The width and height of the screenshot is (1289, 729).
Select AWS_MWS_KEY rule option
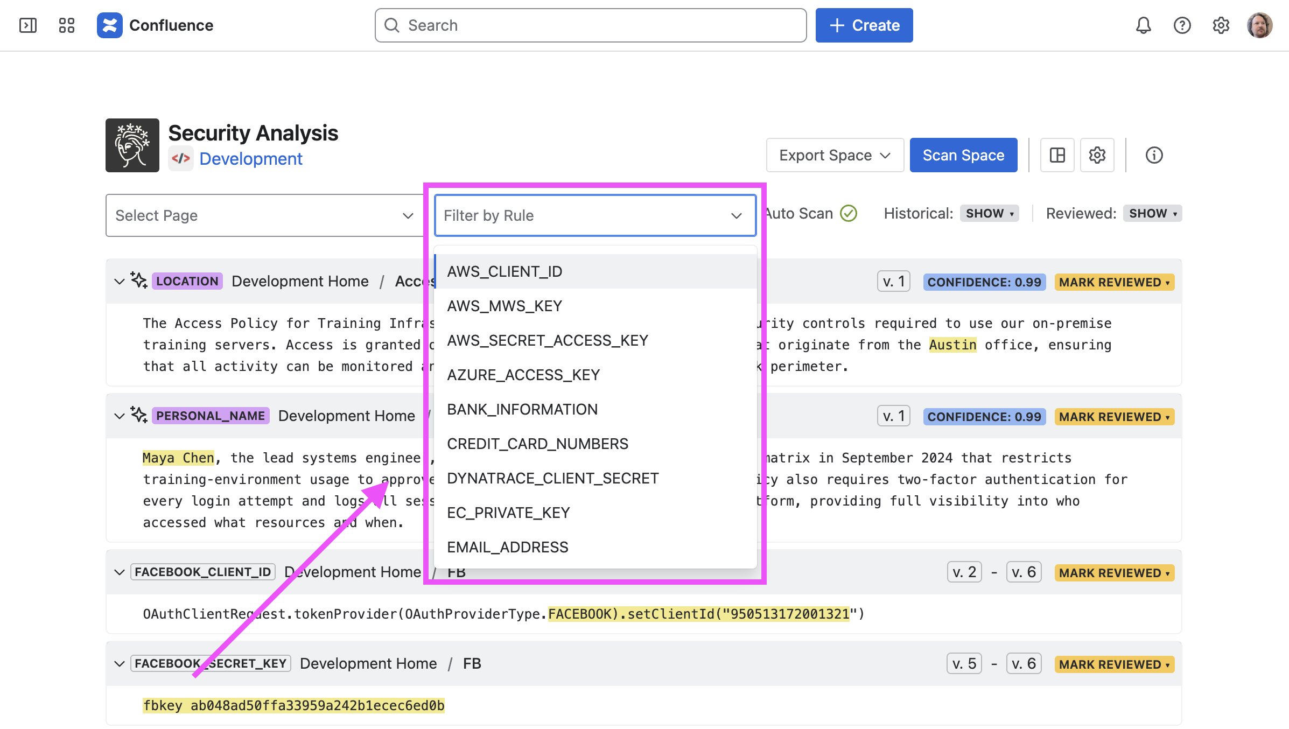[596, 306]
